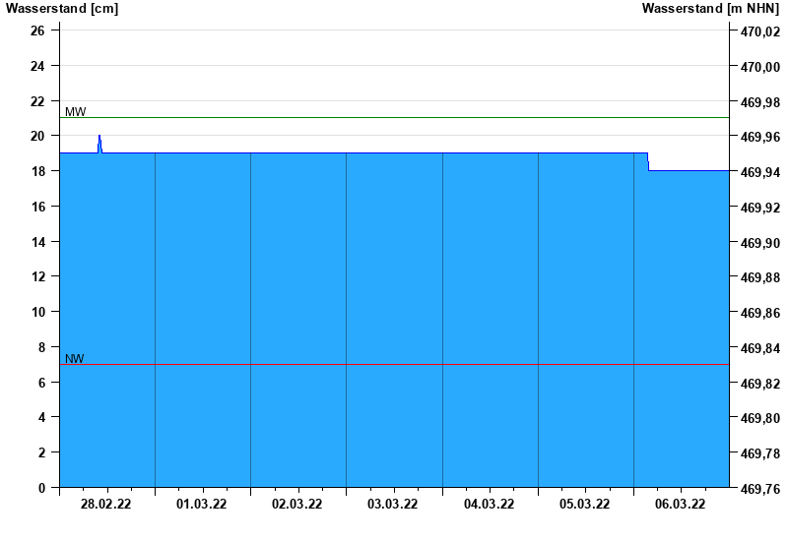Viewport: 788px width, 541px height.
Task: Click the 469,82 value on right axis
Action: coord(760,384)
